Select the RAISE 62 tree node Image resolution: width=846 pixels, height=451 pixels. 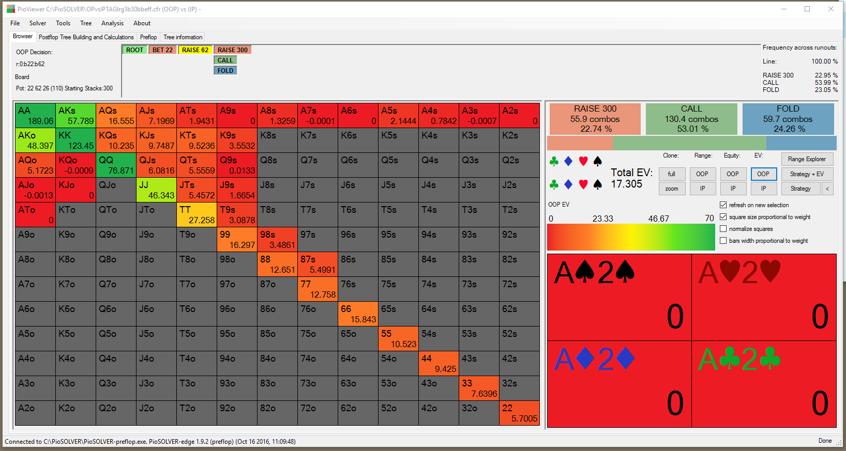point(195,50)
